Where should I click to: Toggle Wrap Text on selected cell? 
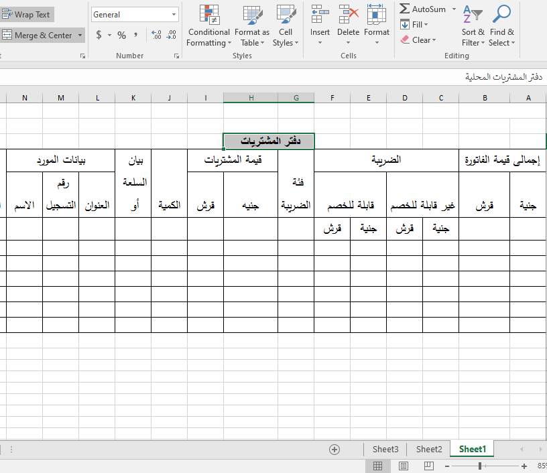point(27,15)
